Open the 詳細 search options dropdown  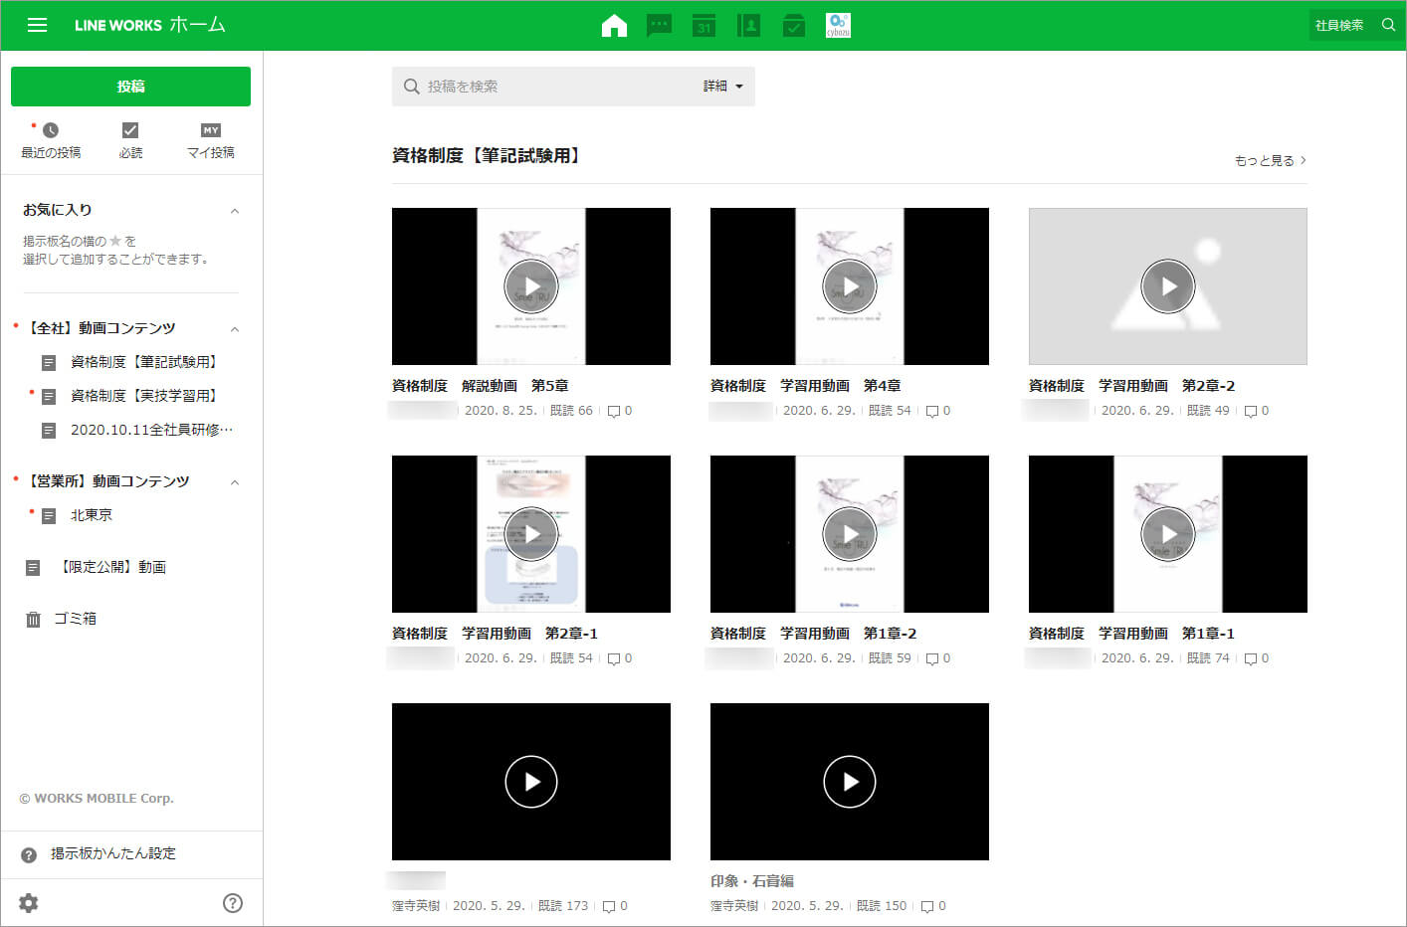click(723, 87)
